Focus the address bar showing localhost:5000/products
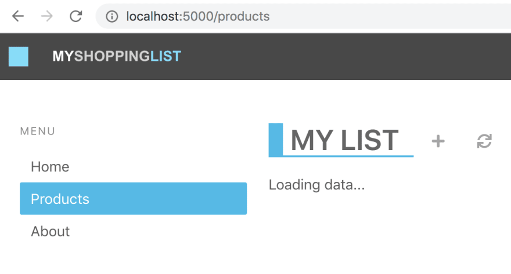511x274 pixels. click(303, 16)
